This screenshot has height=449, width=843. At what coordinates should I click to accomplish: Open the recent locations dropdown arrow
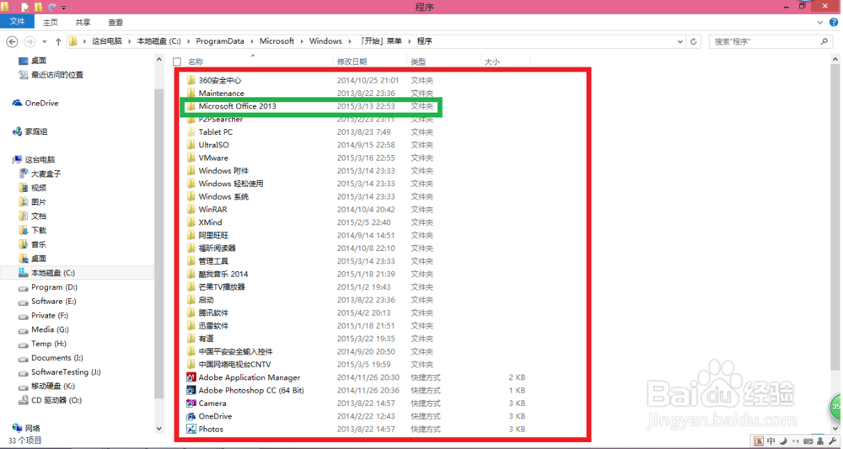[45, 41]
